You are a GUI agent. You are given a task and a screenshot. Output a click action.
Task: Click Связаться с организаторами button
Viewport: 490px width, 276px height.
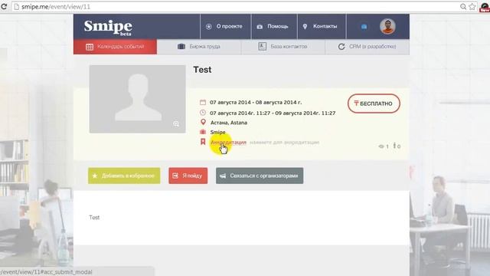pyautogui.click(x=260, y=176)
